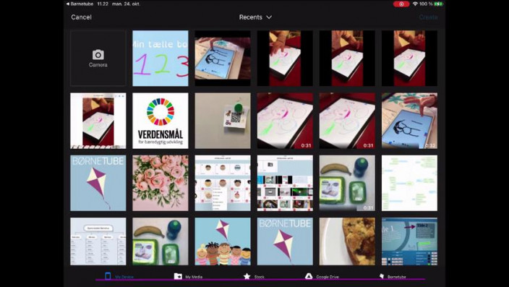Select the pastry on plate photo

click(347, 241)
